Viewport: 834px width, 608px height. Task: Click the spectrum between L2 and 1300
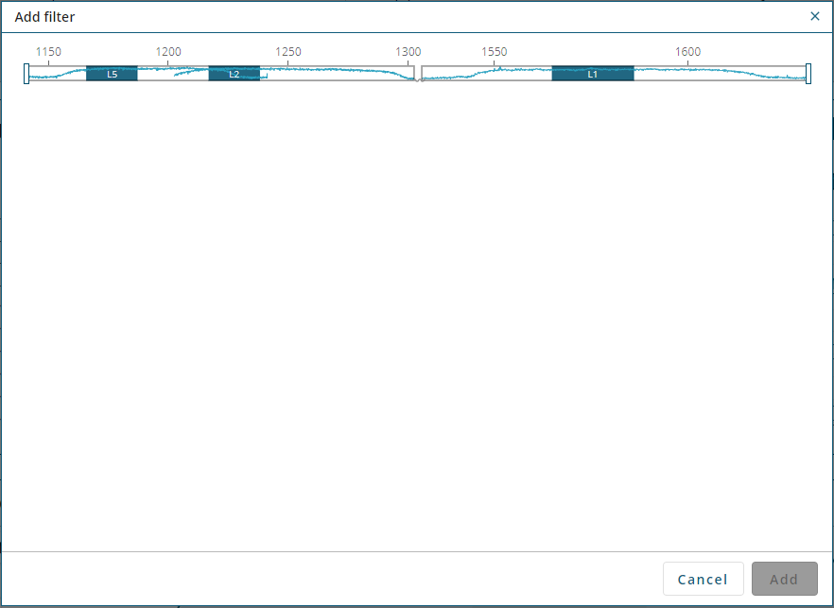click(x=336, y=74)
